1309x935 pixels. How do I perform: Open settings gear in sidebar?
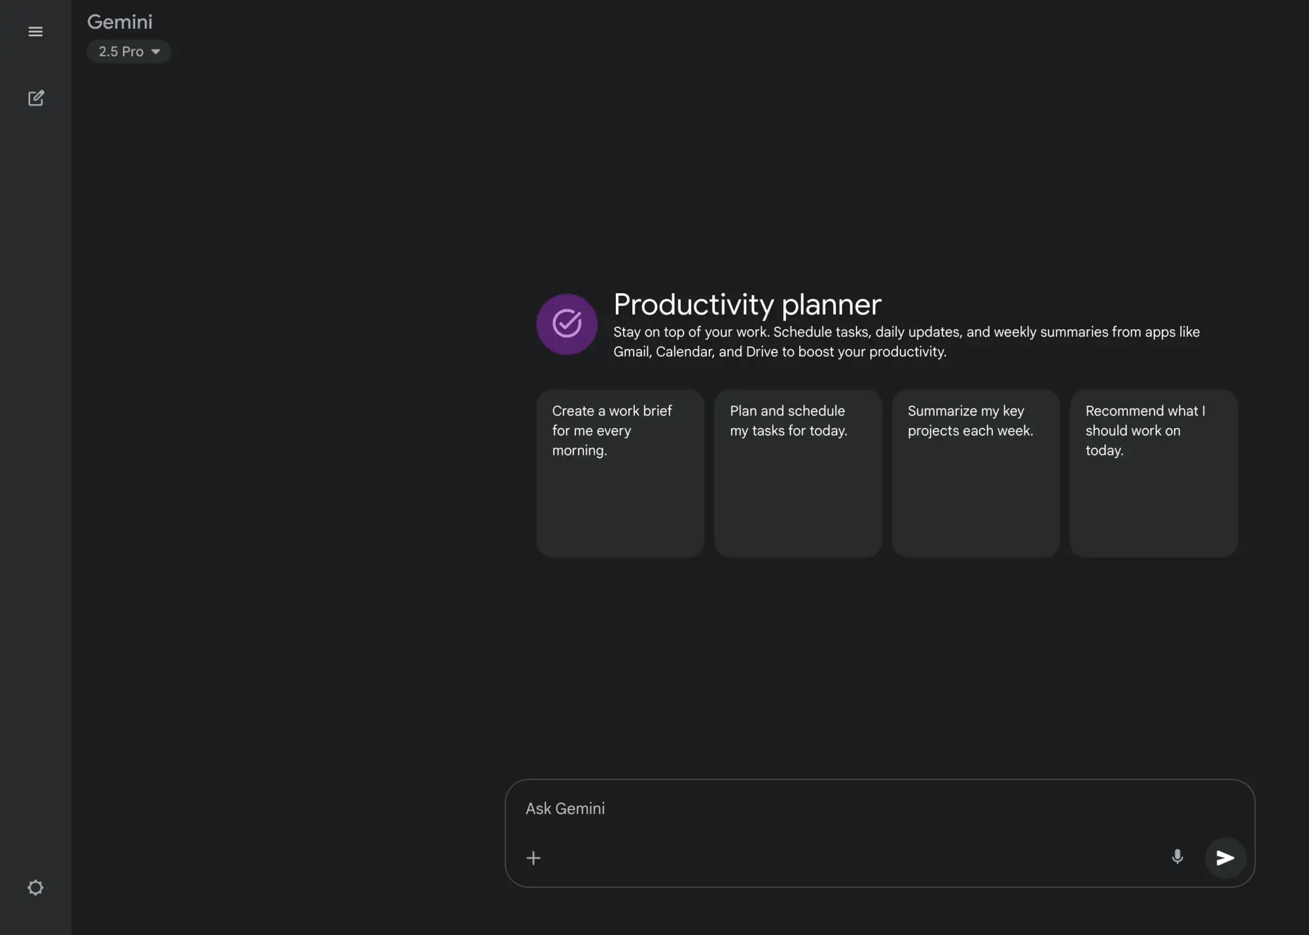point(35,888)
